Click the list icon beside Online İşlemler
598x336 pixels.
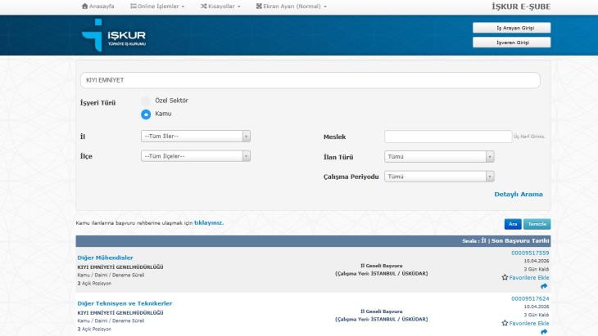coord(134,7)
